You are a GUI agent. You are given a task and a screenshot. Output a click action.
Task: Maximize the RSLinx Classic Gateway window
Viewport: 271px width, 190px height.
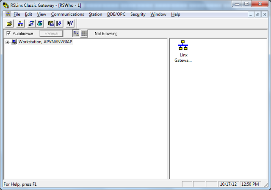click(x=246, y=4)
